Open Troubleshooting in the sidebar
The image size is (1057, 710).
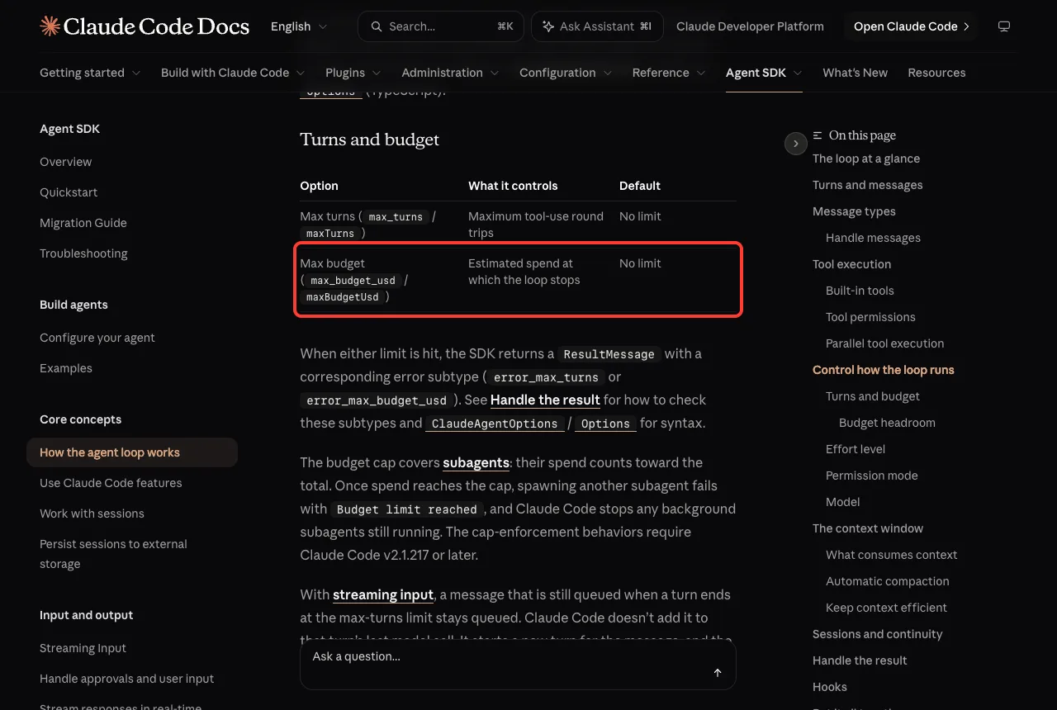click(x=83, y=253)
